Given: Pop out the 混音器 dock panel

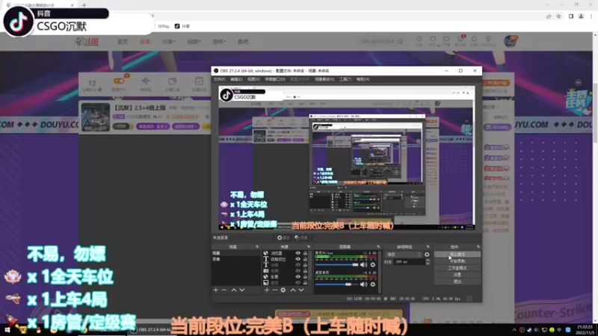Looking at the screenshot, I should [x=378, y=247].
